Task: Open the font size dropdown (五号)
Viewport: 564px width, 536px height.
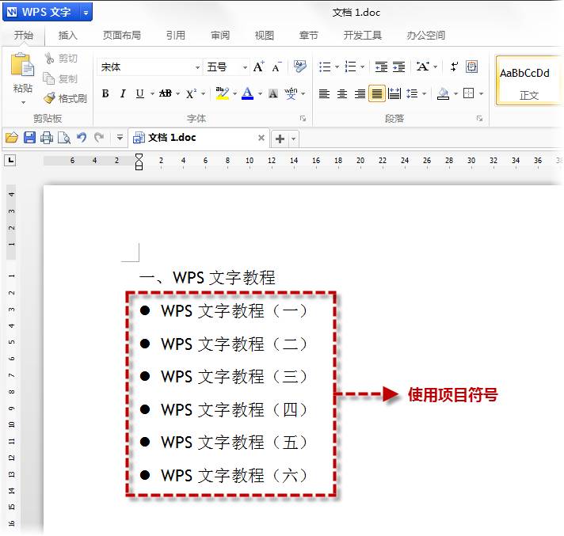Action: tap(245, 67)
